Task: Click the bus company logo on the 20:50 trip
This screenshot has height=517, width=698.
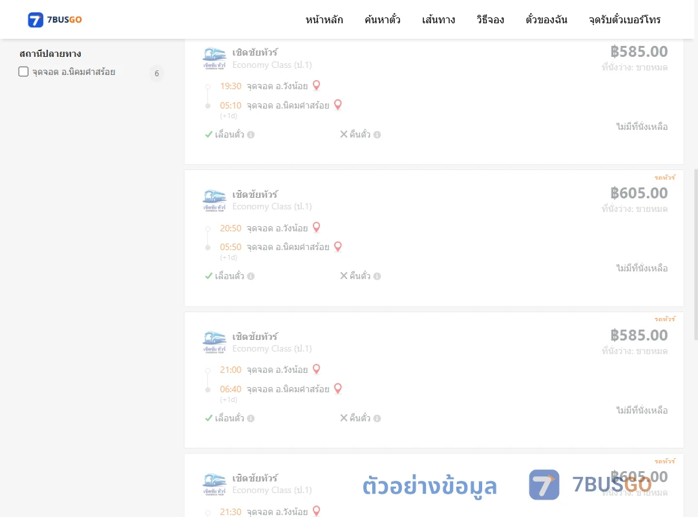Action: point(214,200)
